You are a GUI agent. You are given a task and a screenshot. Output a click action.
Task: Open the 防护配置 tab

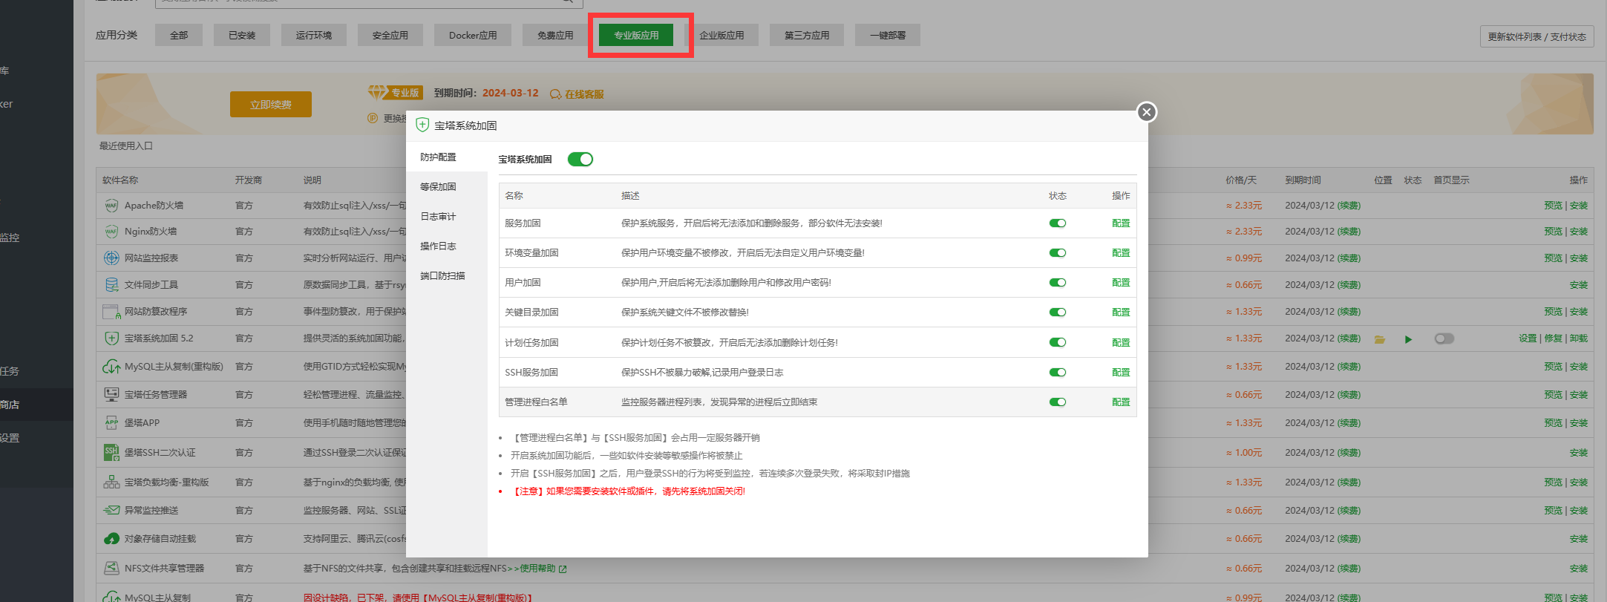[447, 157]
